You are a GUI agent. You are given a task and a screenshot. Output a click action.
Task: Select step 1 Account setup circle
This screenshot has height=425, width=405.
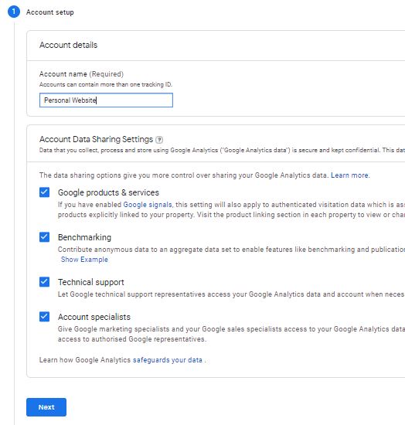14,12
